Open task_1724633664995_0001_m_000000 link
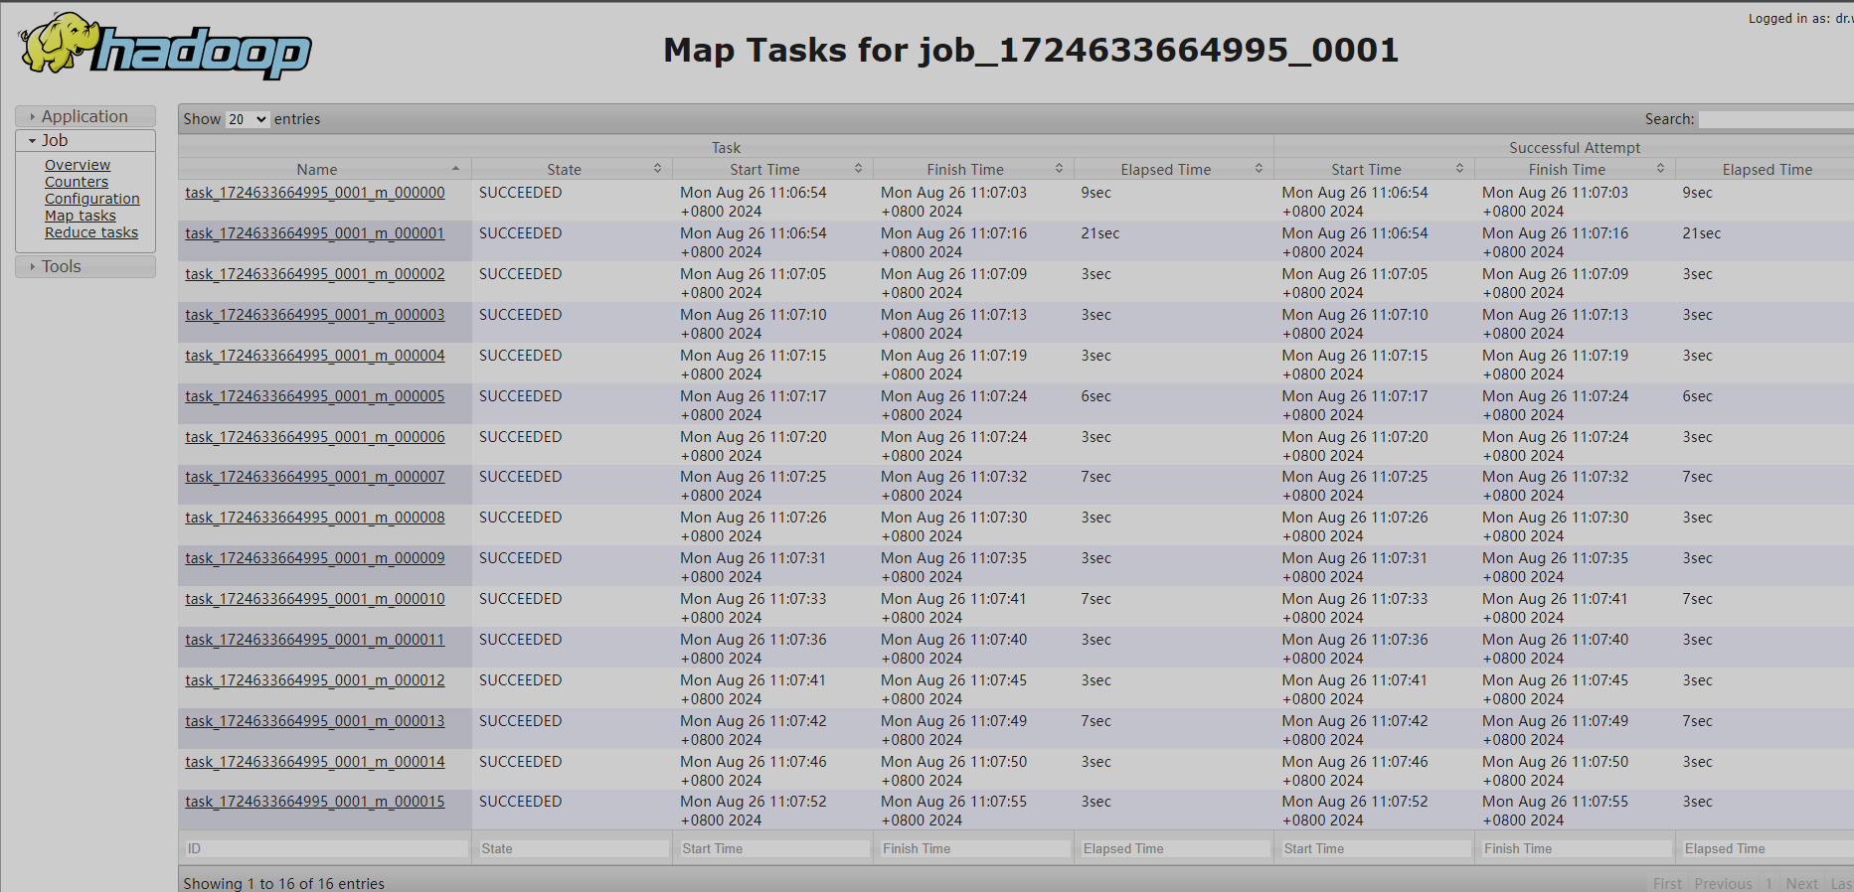1854x892 pixels. click(x=315, y=193)
